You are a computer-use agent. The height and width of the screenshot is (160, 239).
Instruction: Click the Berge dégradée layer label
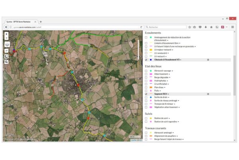pos(162,77)
